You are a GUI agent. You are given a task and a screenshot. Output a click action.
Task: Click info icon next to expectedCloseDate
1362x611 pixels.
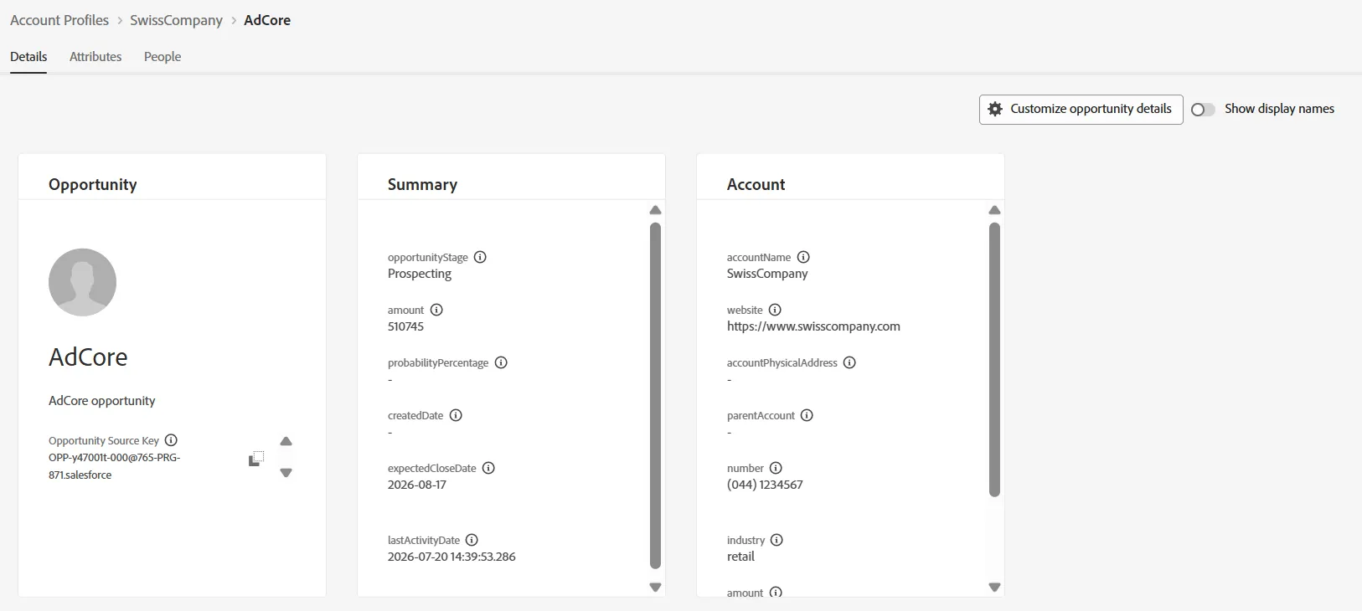coord(488,468)
